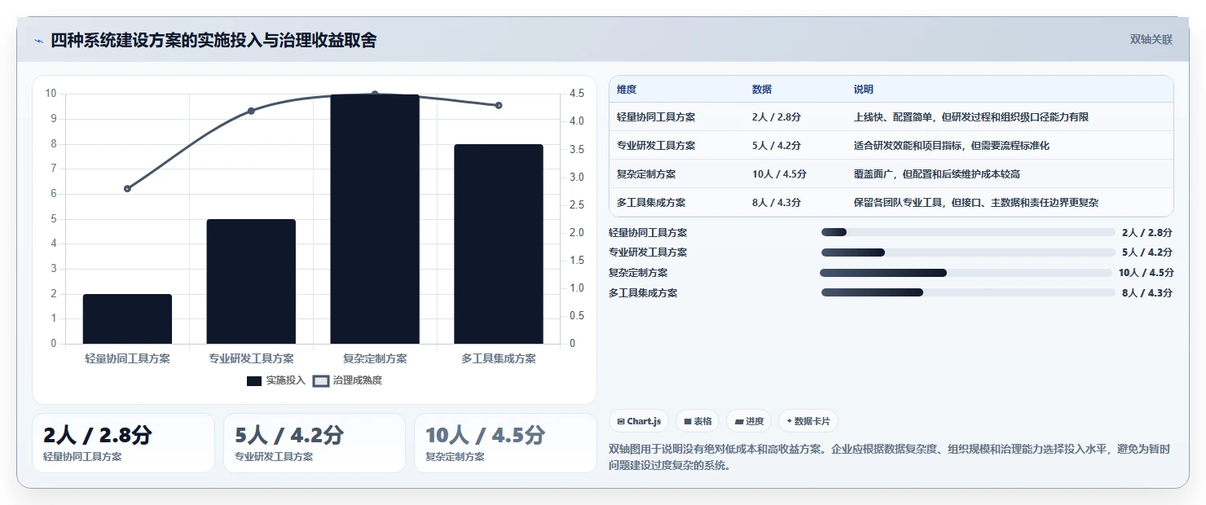
Task: Click the 说明 column header
Action: (863, 89)
